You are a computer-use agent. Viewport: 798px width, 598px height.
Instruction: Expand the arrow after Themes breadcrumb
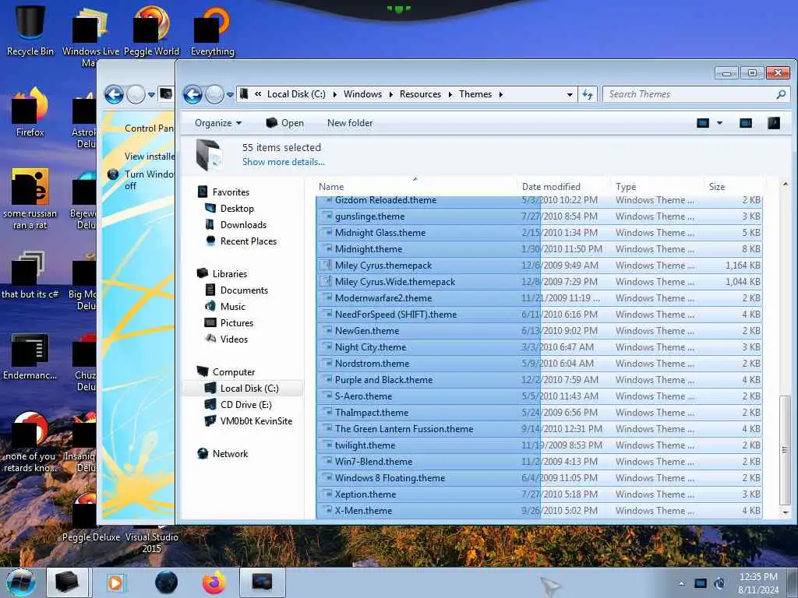[501, 94]
